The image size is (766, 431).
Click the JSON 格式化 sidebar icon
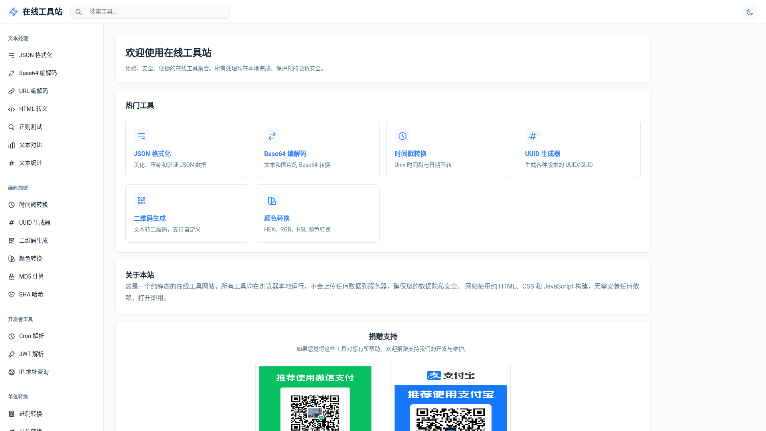pos(12,55)
